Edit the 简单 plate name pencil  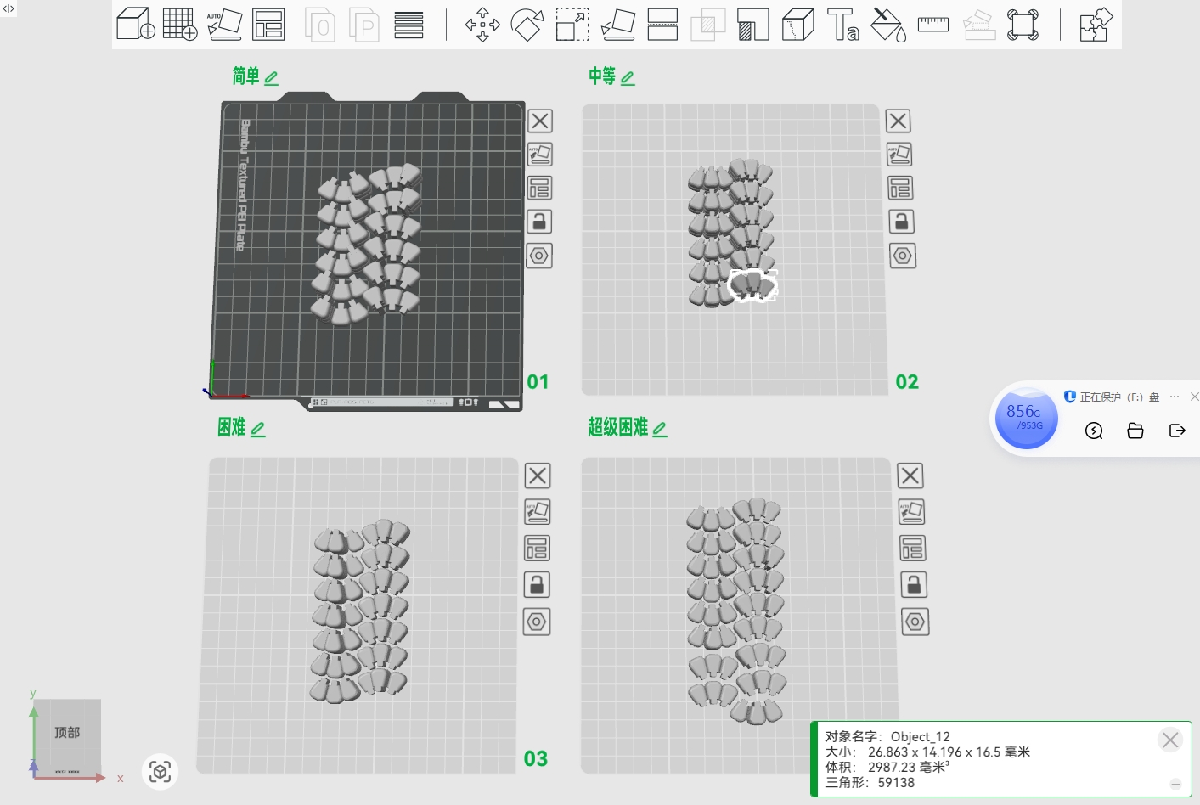(x=272, y=78)
